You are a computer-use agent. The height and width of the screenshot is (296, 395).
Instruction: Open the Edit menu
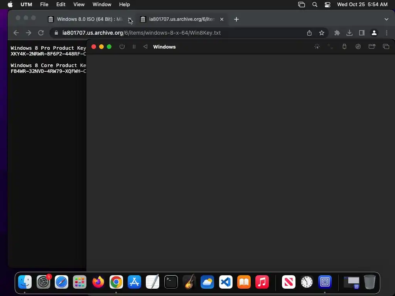tap(61, 4)
